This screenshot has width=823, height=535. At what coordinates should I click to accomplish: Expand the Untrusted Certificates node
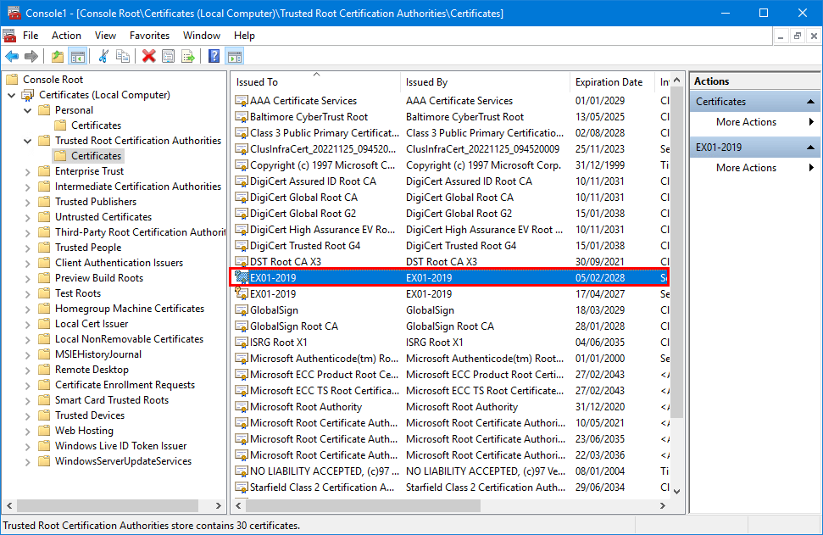click(28, 217)
